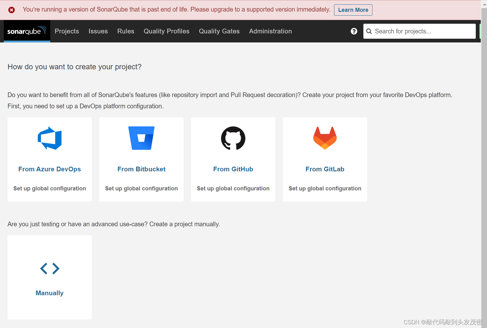Click the red error icon in banner

[12, 10]
